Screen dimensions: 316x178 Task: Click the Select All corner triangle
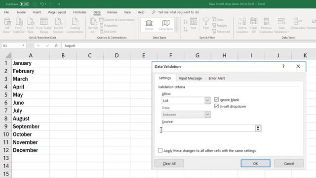coord(7,55)
